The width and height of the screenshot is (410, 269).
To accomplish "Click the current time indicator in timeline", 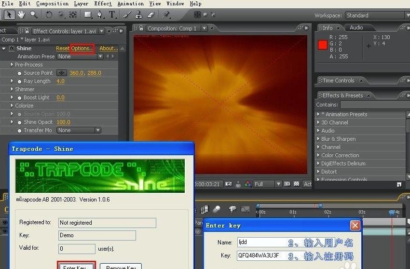I will point(392,212).
